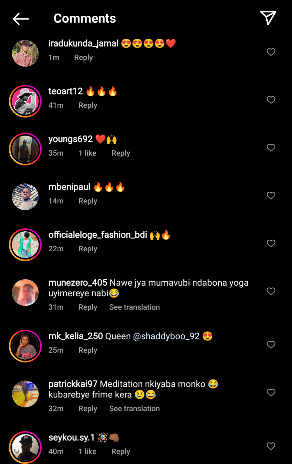
Task: Open teoart12's profile picture story
Action: coord(25,101)
